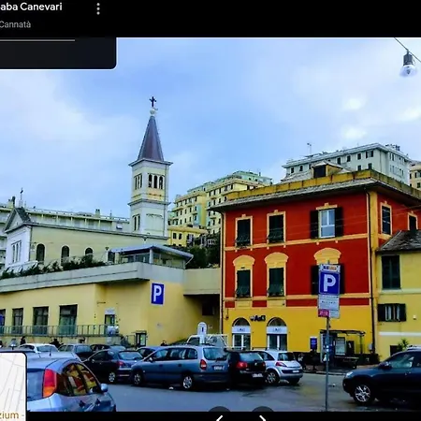Open the three-dot more options menu
The image size is (421, 421).
98,8
